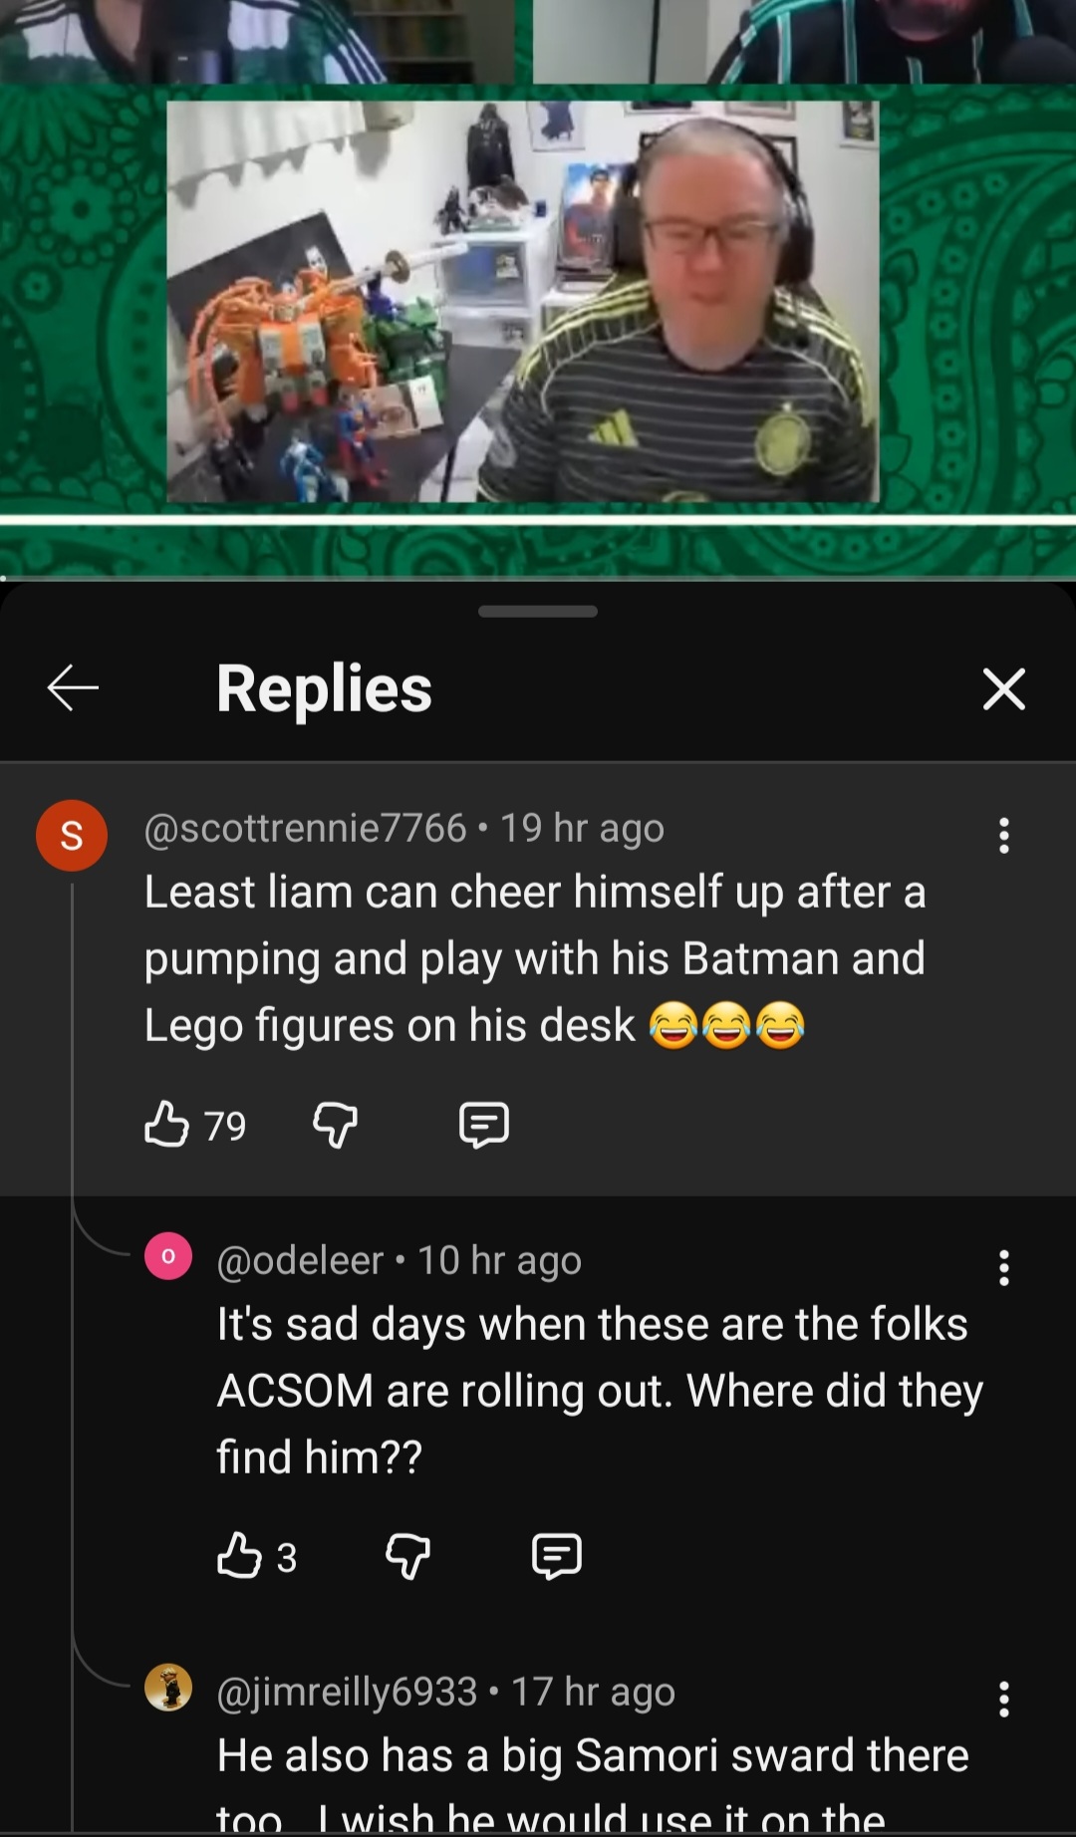
Task: Dislike odeleer's reply
Action: pyautogui.click(x=407, y=1556)
